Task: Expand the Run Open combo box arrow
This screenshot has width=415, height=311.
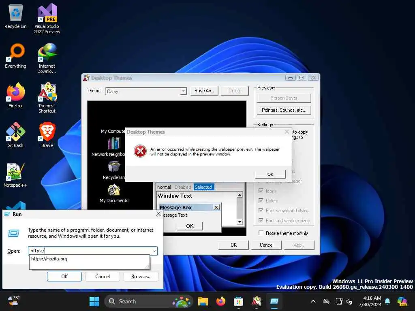Action: click(154, 251)
